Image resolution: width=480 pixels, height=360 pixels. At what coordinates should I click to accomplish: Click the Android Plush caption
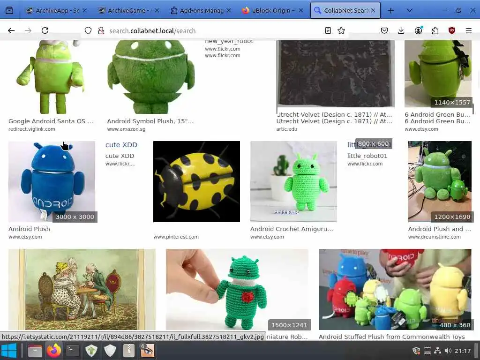(29, 229)
